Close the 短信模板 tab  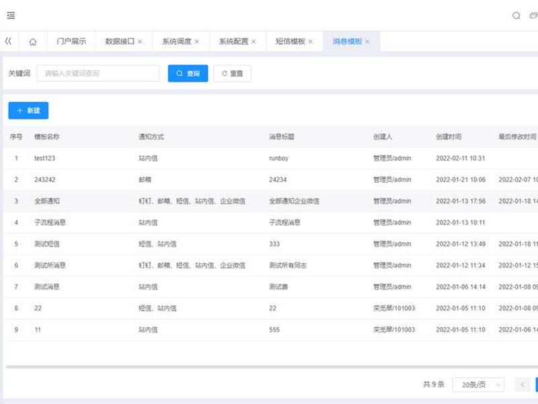click(311, 42)
